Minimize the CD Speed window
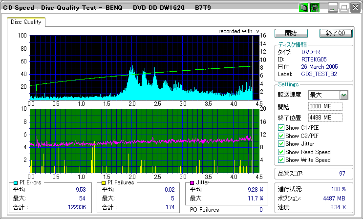 (x=332, y=8)
